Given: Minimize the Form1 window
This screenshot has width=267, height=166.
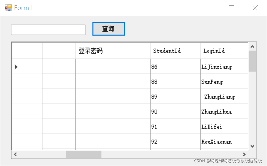Looking at the screenshot, I should click(208, 8).
